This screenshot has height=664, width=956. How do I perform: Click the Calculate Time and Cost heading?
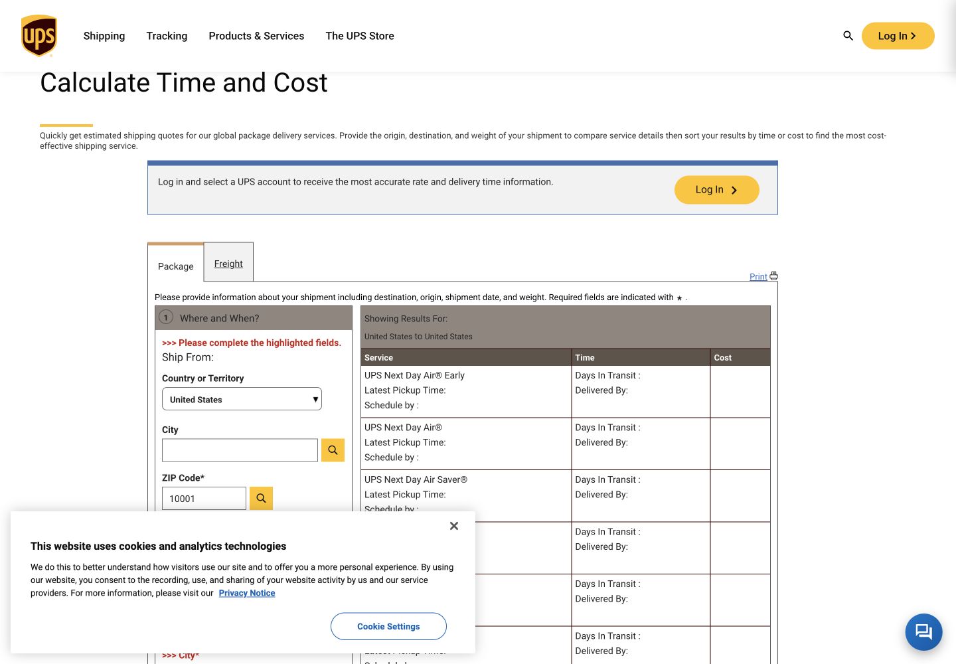[x=184, y=83]
